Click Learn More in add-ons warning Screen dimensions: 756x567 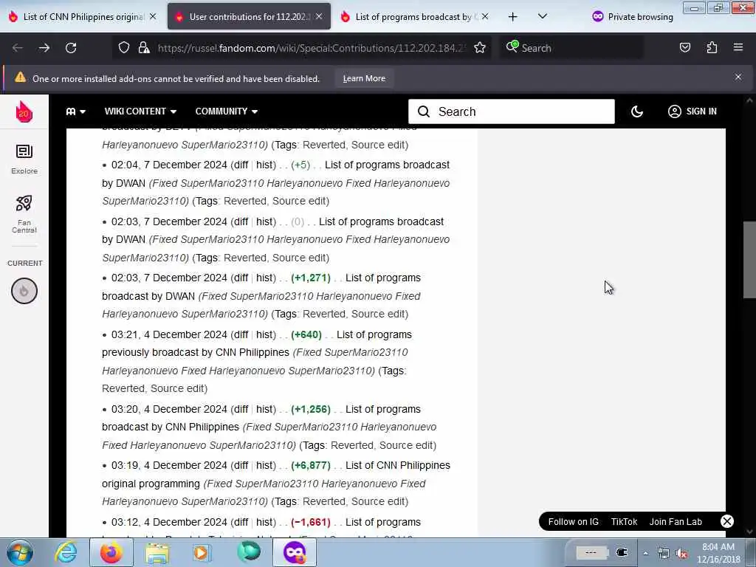364,78
